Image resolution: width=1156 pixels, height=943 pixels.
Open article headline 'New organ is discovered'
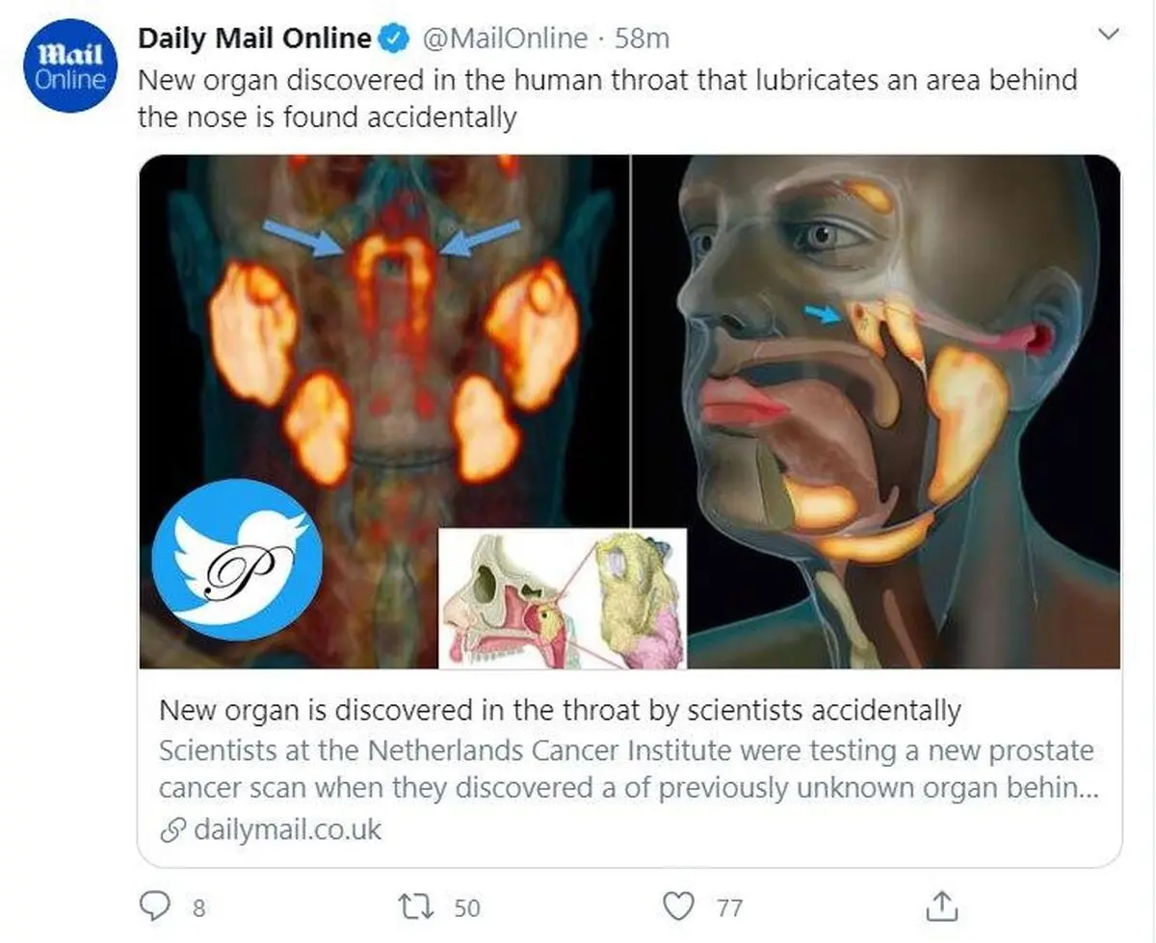pyautogui.click(x=560, y=711)
